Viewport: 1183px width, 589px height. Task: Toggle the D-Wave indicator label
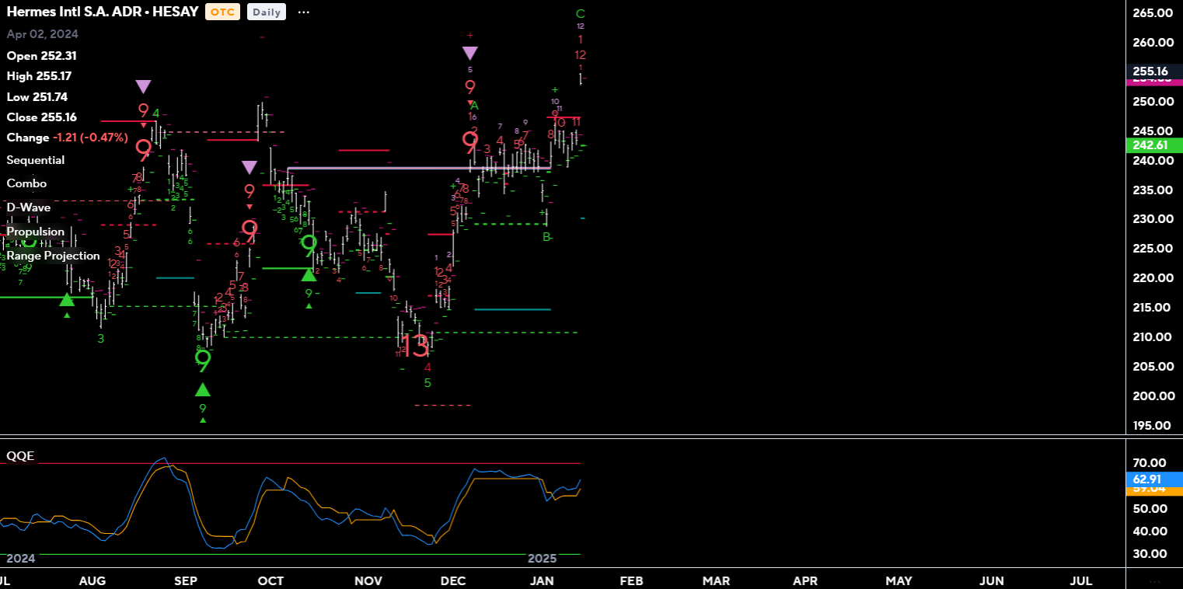(29, 207)
